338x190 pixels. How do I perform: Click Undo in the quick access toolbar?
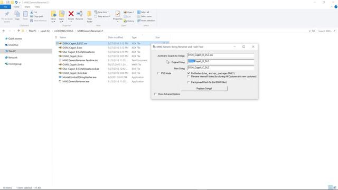coord(16,2)
